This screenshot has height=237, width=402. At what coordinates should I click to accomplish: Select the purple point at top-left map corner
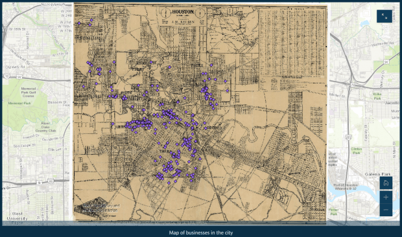pos(79,23)
